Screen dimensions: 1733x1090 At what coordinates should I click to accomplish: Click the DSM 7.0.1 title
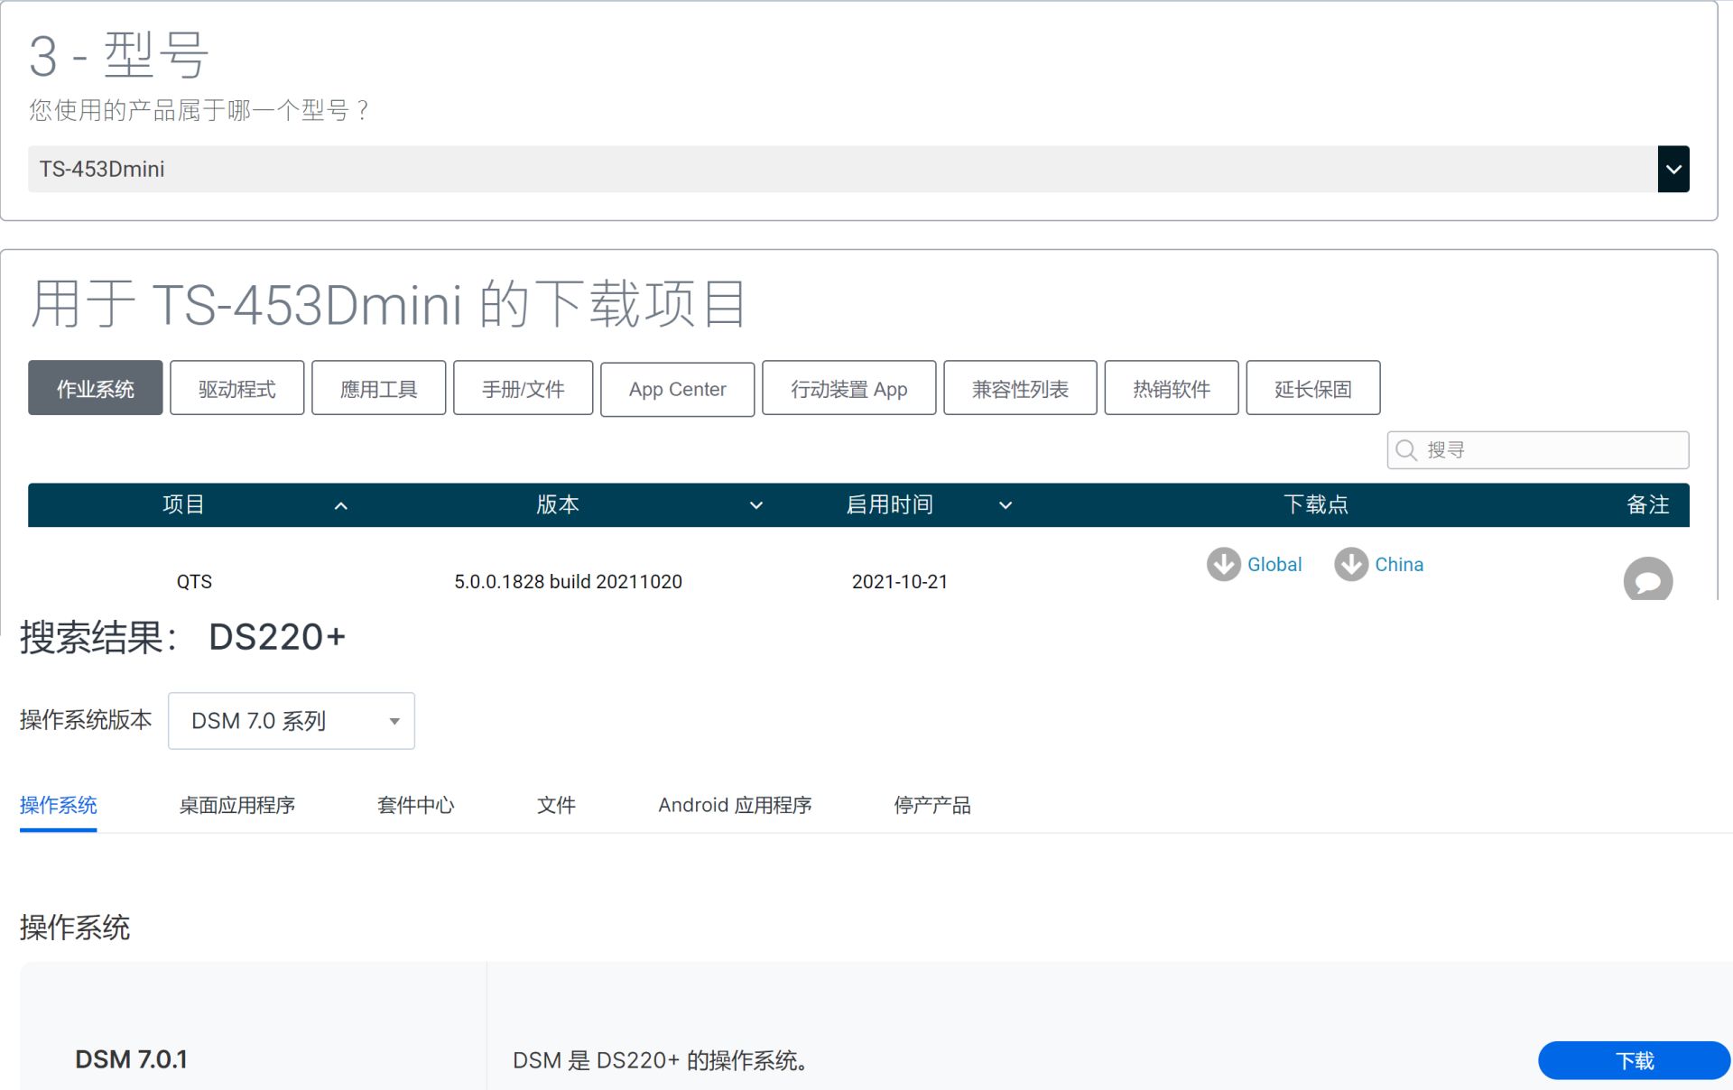coord(131,1059)
